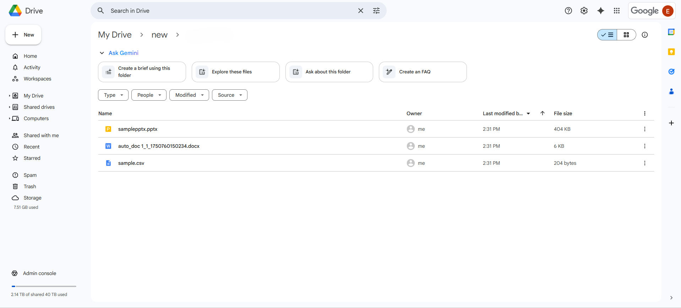
Task: Click Create an FAQ suggestion
Action: 423,72
